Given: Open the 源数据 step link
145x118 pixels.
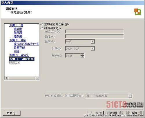Looking at the screenshot, I should tap(18, 37).
